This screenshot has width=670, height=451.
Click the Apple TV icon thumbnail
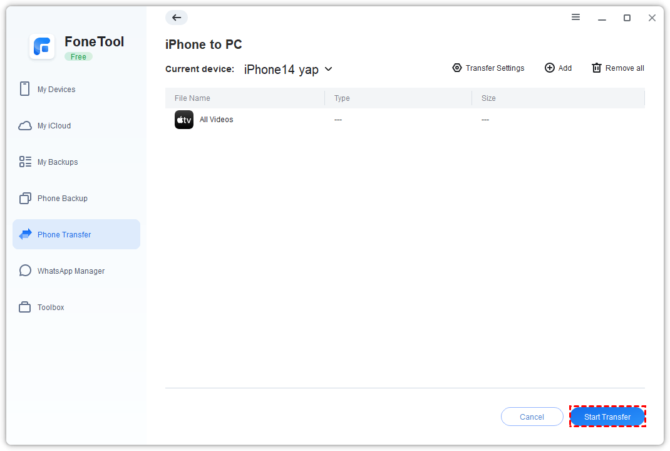point(184,120)
